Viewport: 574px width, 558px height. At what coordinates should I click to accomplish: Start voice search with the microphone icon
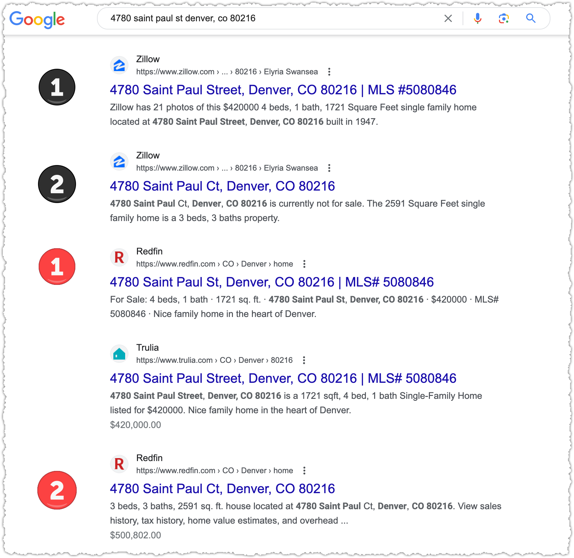[478, 18]
